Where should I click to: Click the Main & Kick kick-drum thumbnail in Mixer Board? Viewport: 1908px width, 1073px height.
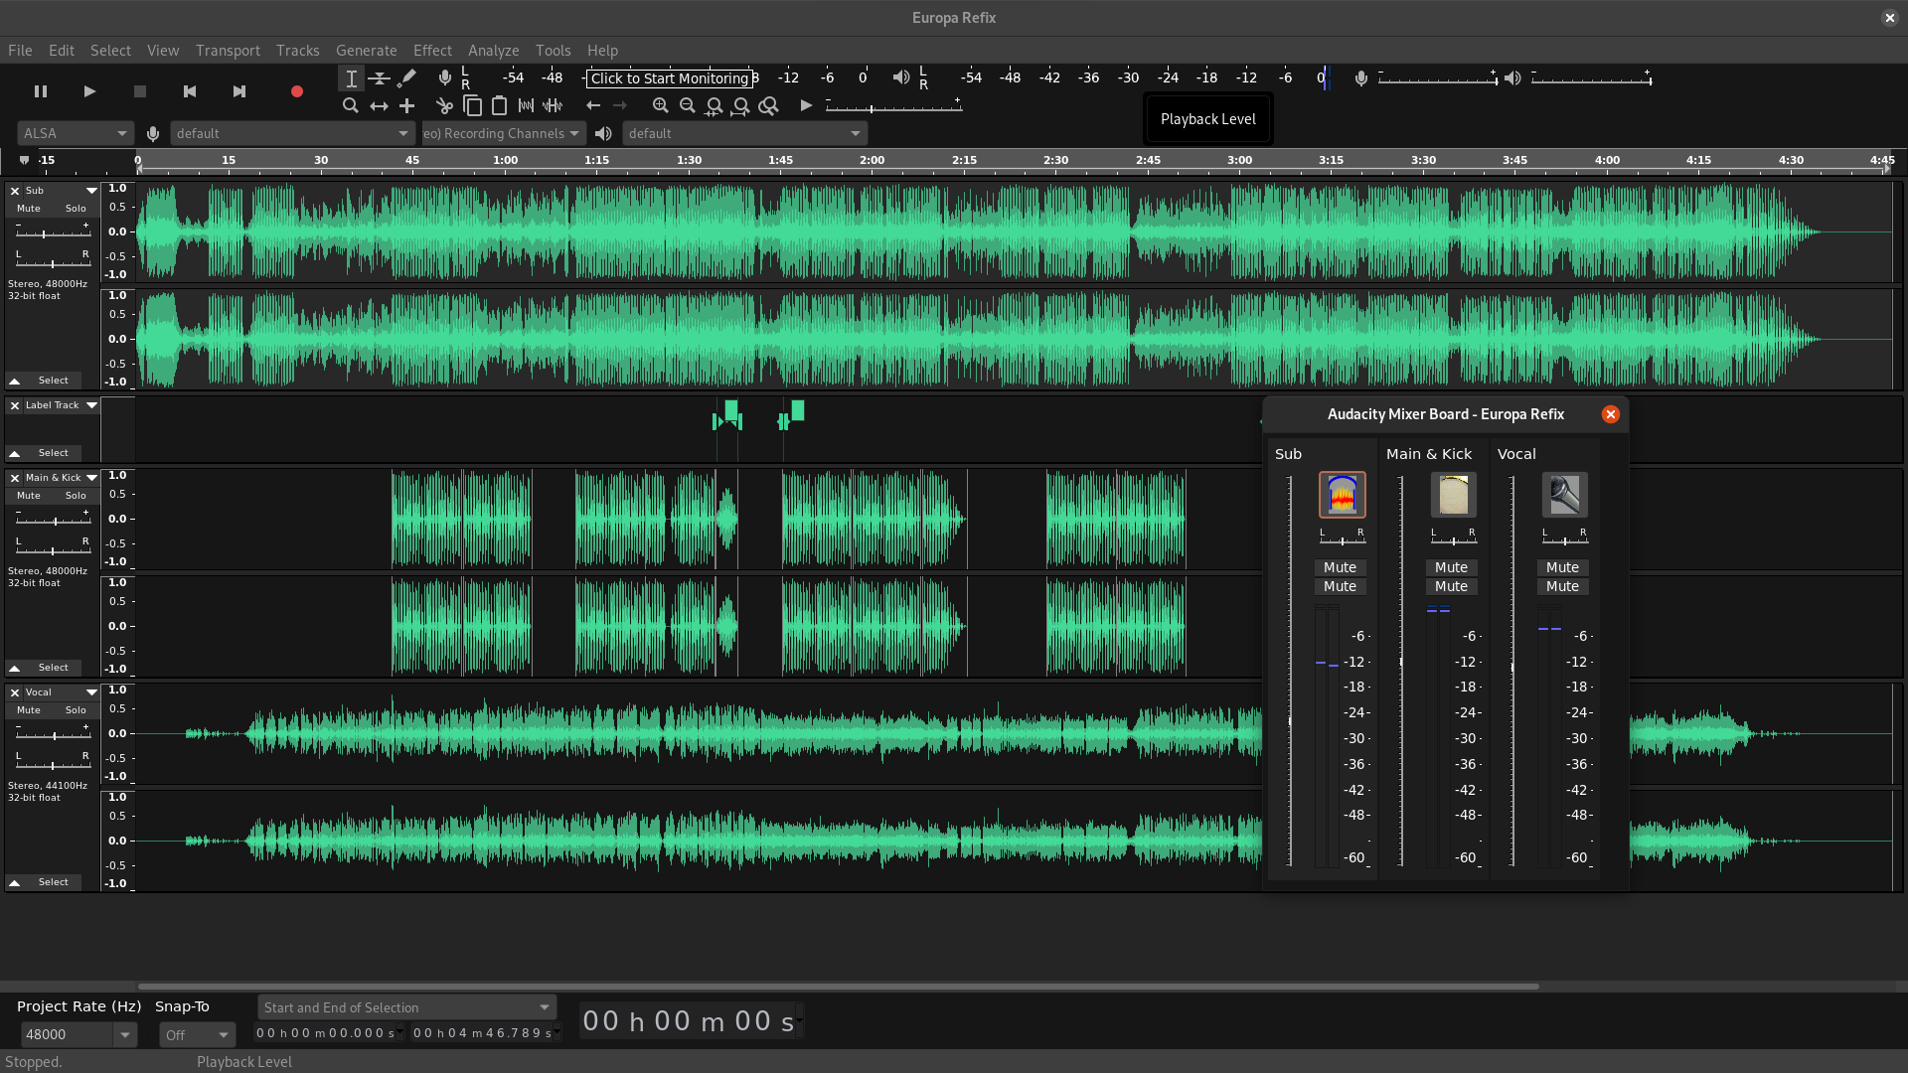(1452, 494)
